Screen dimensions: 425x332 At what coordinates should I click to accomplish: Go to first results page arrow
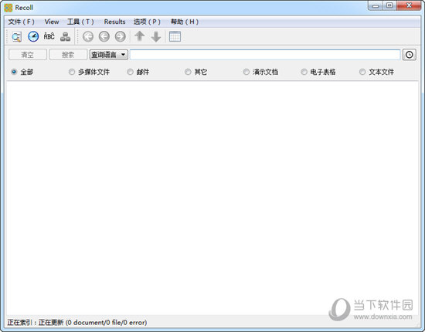[x=88, y=36]
